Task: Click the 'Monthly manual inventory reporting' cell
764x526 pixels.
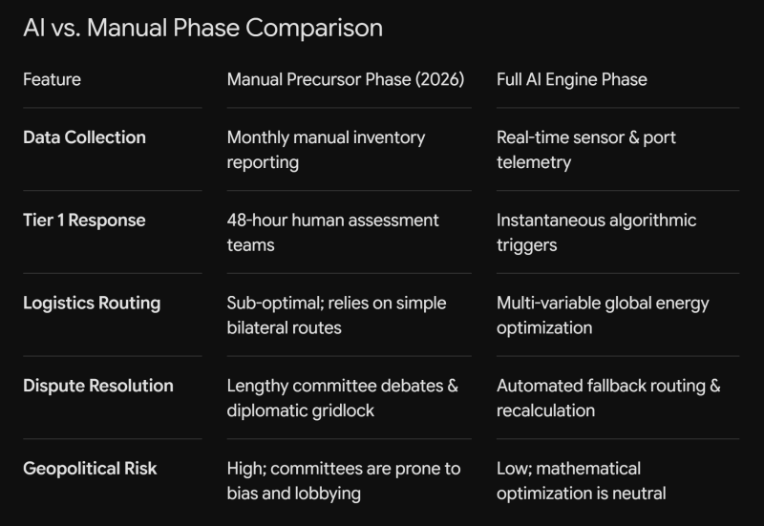Action: coord(326,150)
